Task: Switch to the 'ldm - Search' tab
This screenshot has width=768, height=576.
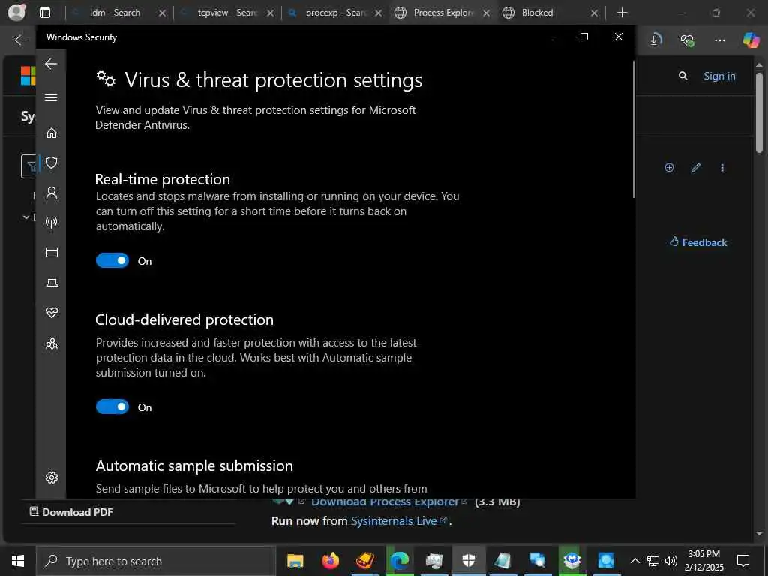Action: (115, 13)
